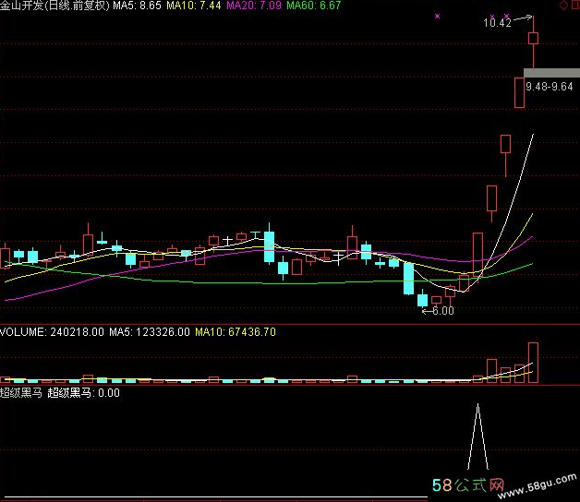The image size is (580, 502).
Task: Click the volume MA5: 123326.00 label
Action: pos(150,331)
